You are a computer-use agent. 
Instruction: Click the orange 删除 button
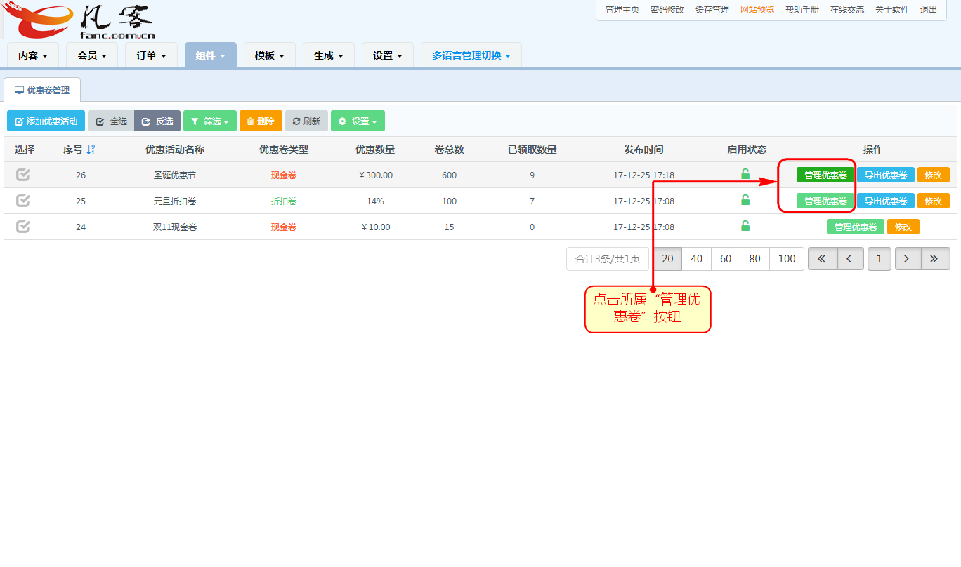[261, 121]
